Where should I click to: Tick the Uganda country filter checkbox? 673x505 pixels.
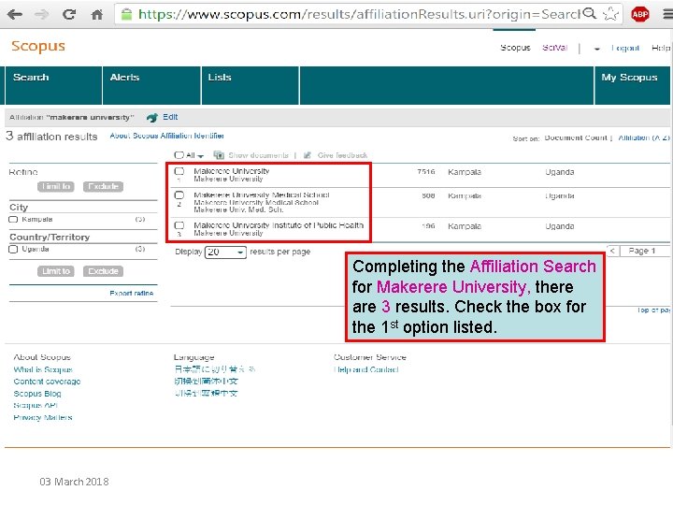pos(13,249)
